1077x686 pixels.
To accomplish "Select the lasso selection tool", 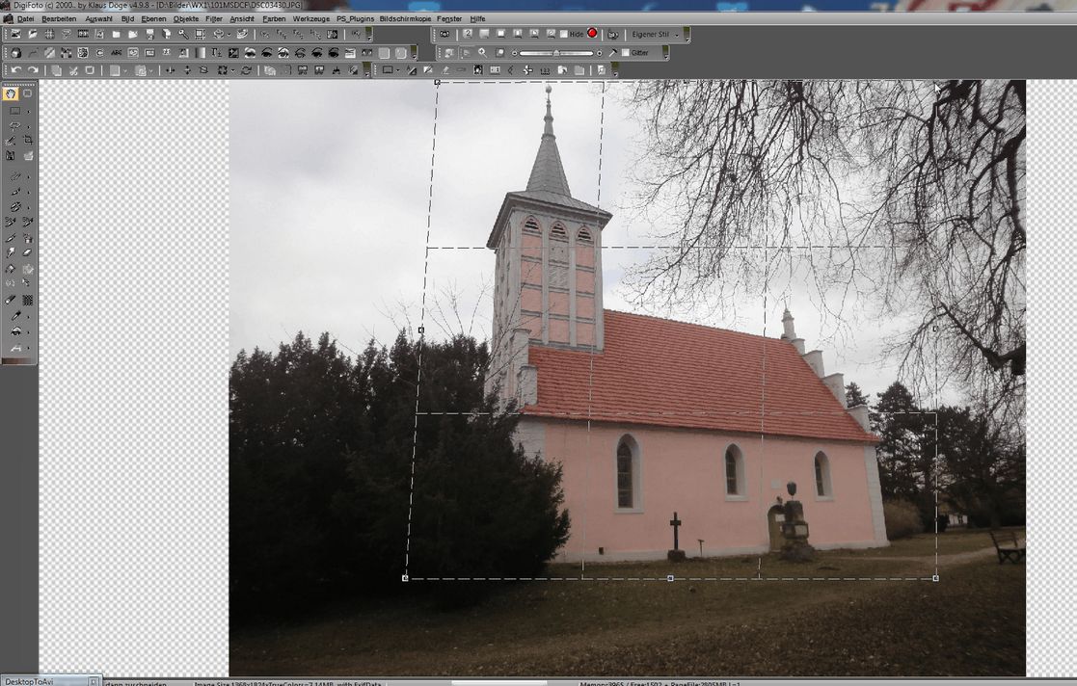I will pyautogui.click(x=13, y=125).
